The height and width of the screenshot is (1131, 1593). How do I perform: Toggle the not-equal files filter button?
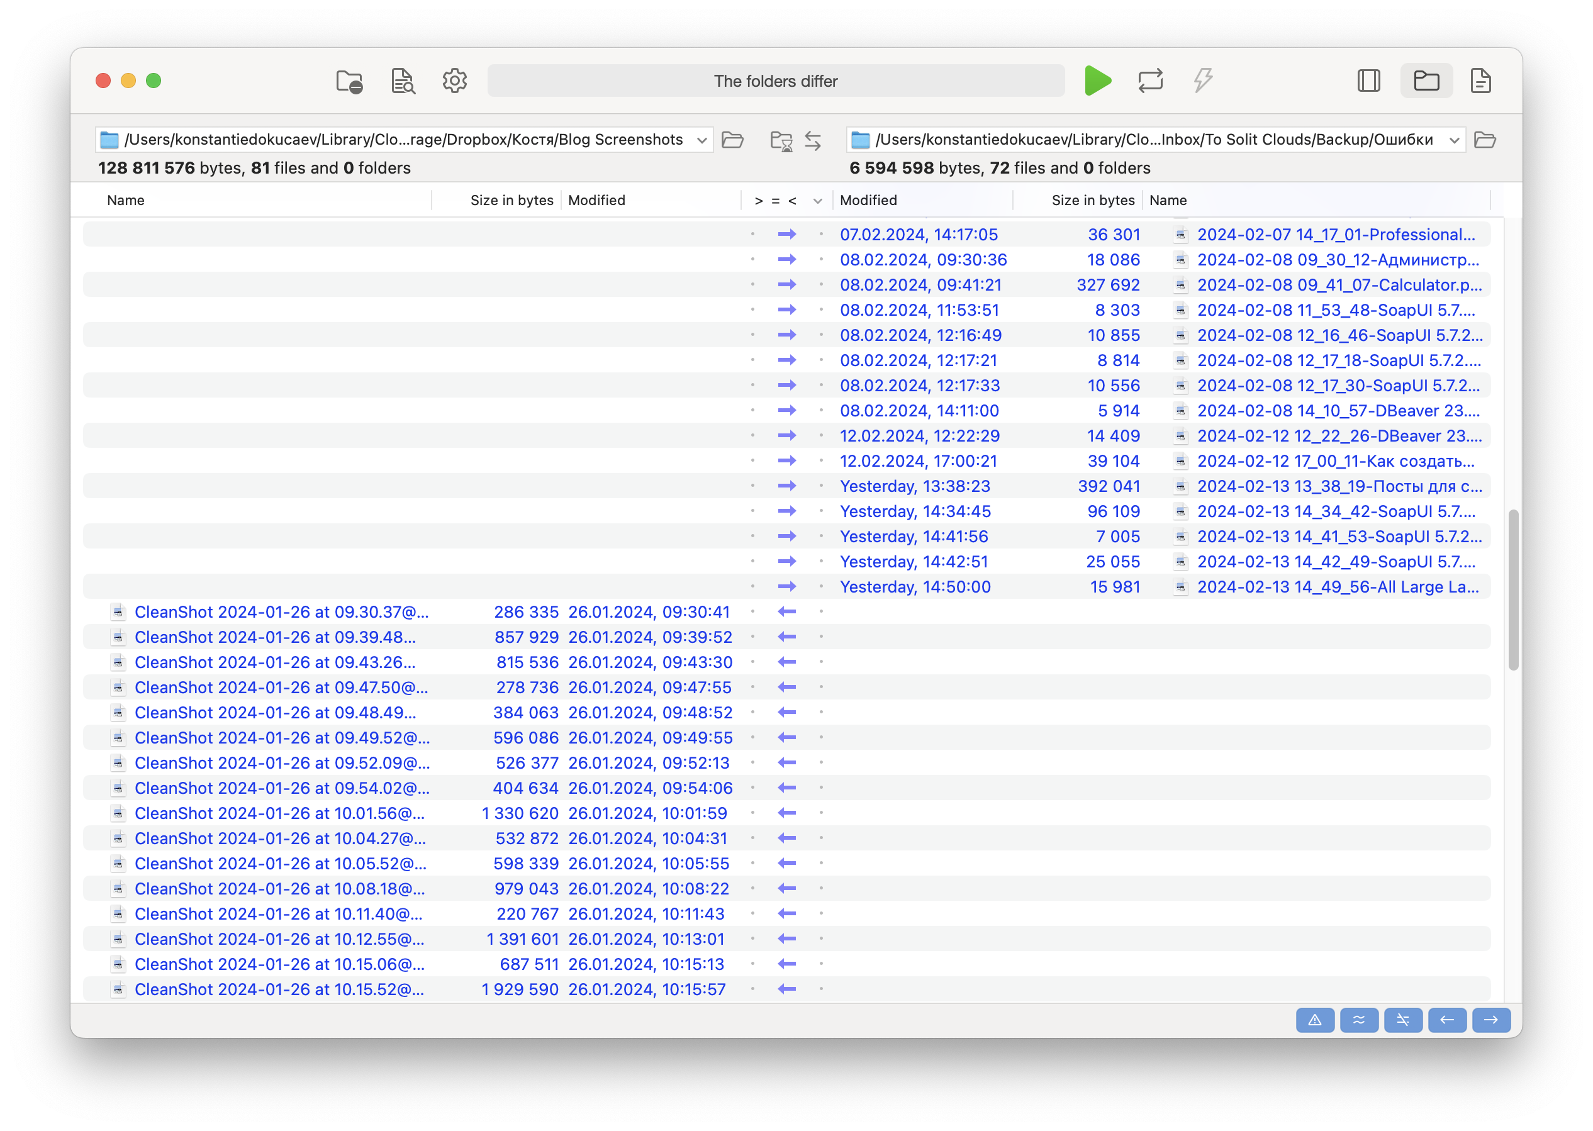coord(1403,1020)
